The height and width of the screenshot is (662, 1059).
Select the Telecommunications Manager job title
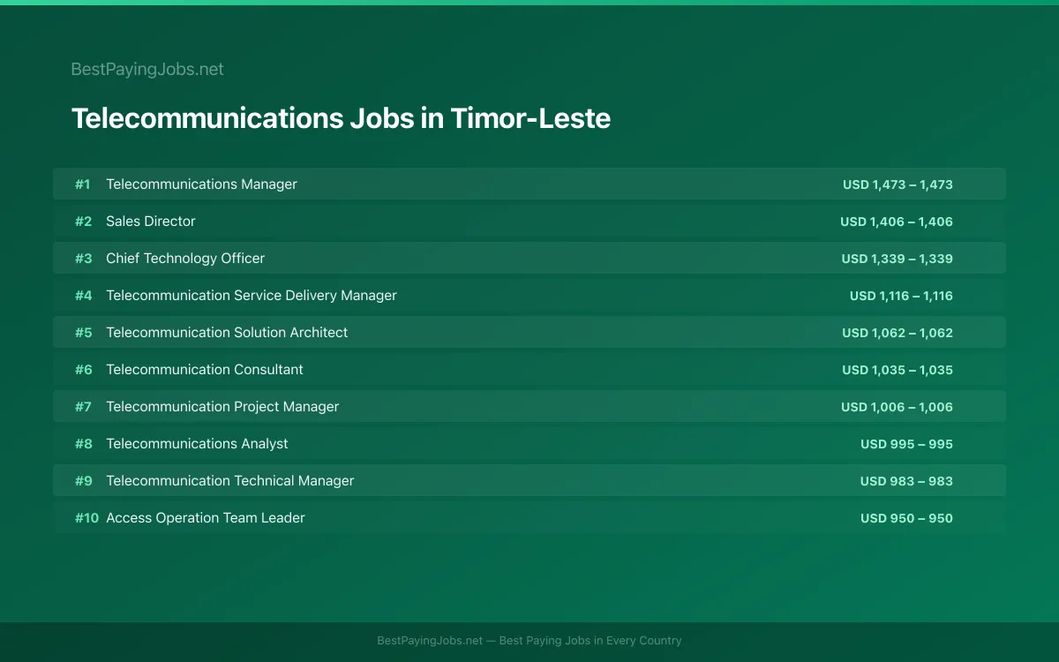pyautogui.click(x=201, y=184)
